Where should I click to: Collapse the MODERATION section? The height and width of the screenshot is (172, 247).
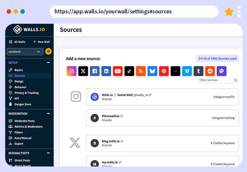pyautogui.click(x=48, y=114)
